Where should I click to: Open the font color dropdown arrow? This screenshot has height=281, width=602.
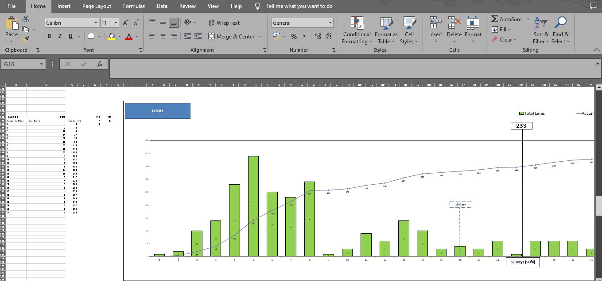137,36
